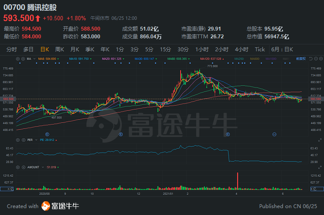Screen dimensions: 324x215
Task: Expand the PER indicator dropdown arrow
Action: coord(36,140)
